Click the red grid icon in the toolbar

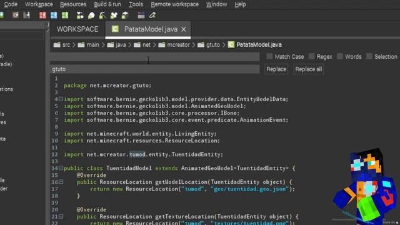click(x=42, y=15)
